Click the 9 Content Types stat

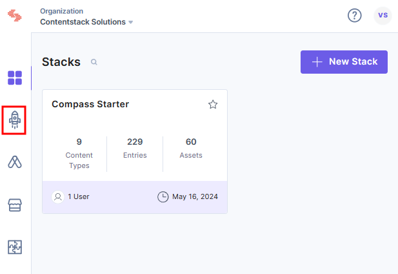click(x=79, y=154)
